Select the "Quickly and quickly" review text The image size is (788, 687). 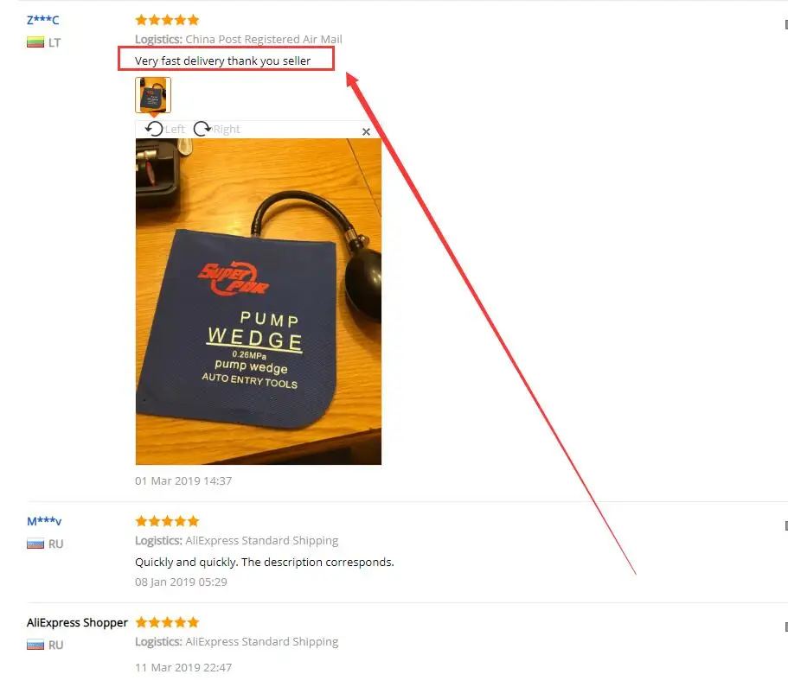[265, 562]
